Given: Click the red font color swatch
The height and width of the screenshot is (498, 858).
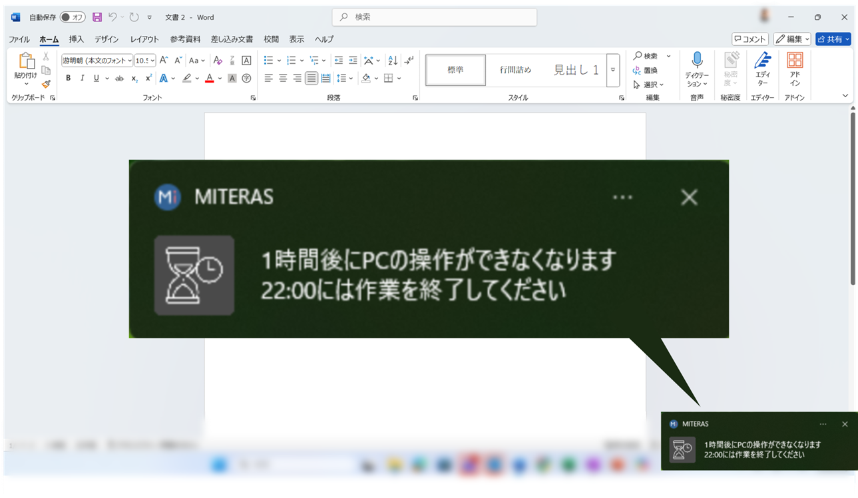Looking at the screenshot, I should tap(209, 79).
